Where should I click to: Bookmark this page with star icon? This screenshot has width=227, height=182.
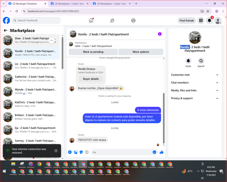coord(208,11)
